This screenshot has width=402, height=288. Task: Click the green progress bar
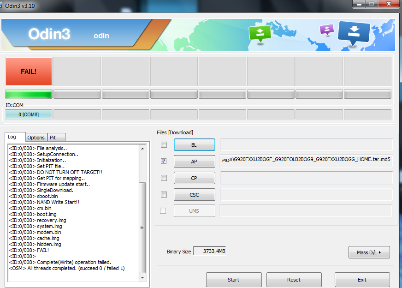(29, 94)
